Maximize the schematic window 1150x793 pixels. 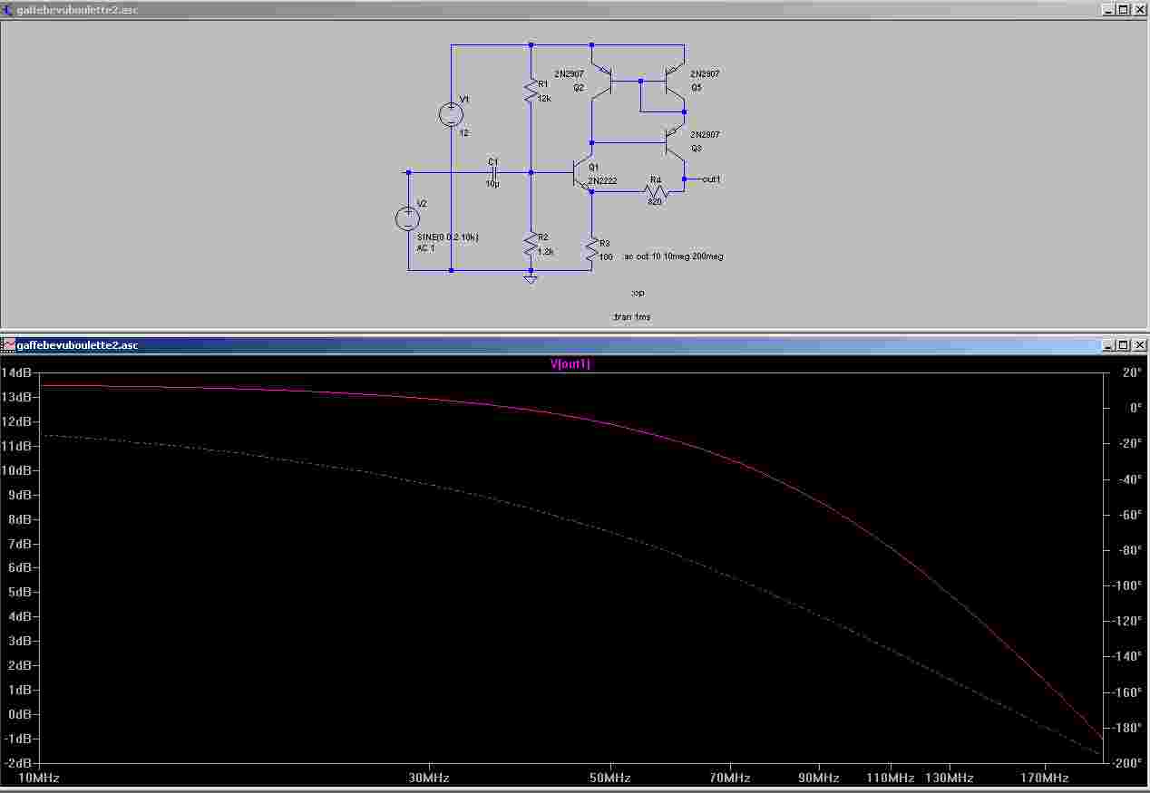[x=1123, y=9]
